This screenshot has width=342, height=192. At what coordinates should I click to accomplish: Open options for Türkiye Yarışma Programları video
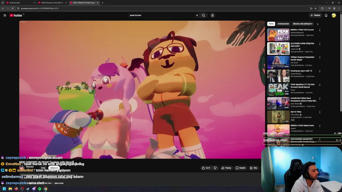click(x=320, y=57)
